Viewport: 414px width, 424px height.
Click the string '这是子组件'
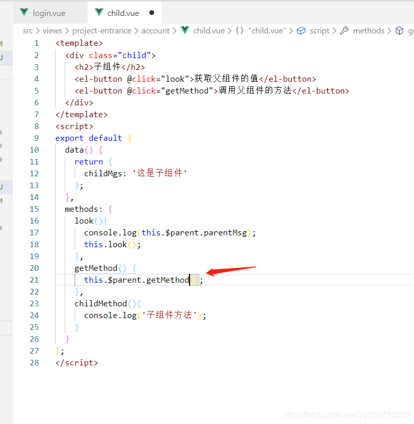(159, 173)
